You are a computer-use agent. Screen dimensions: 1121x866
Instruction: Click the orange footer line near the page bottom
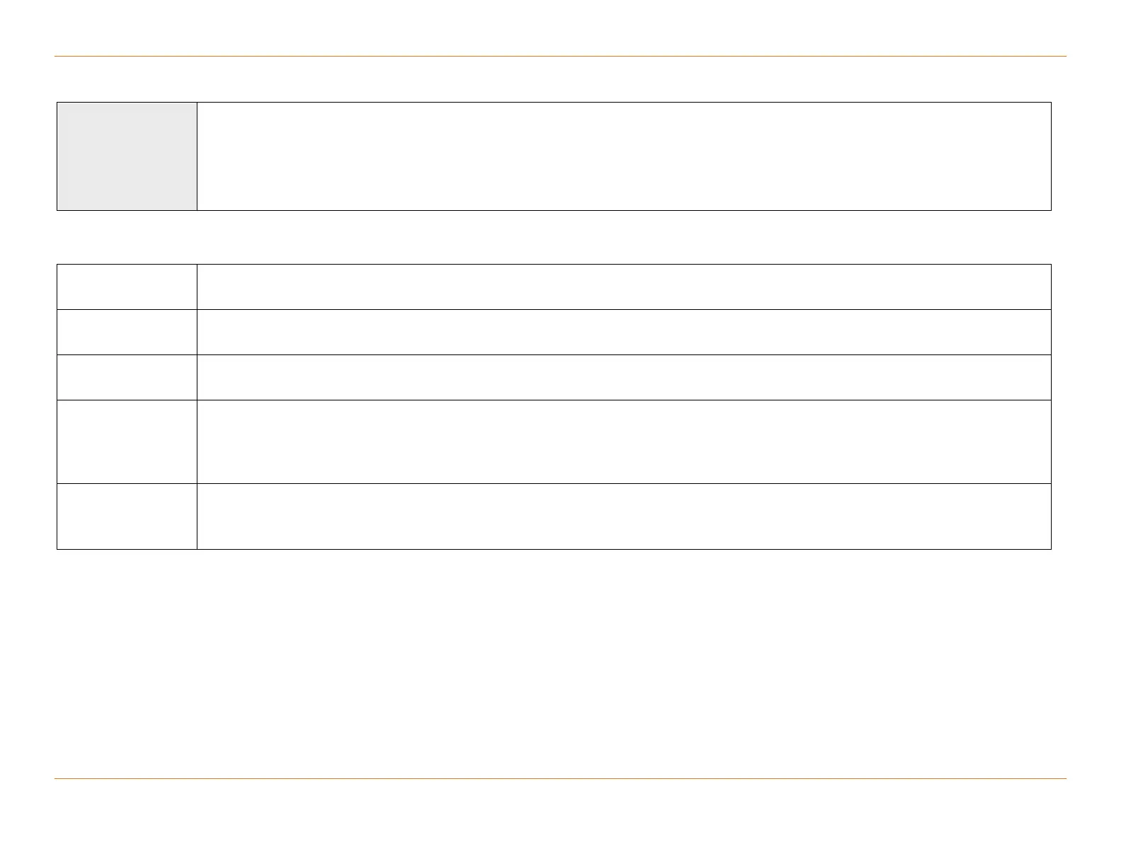coord(560,779)
